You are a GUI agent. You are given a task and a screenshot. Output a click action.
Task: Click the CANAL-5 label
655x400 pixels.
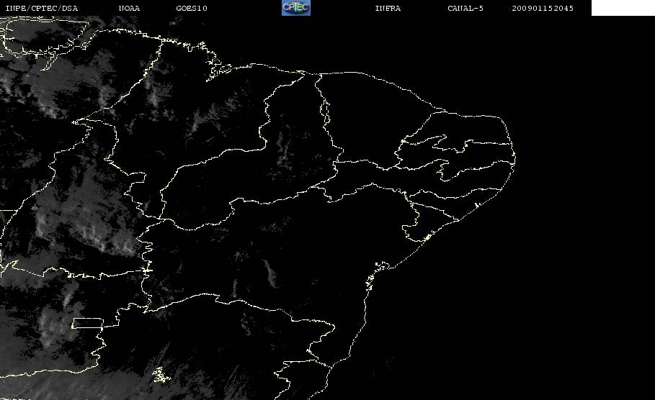pos(465,8)
